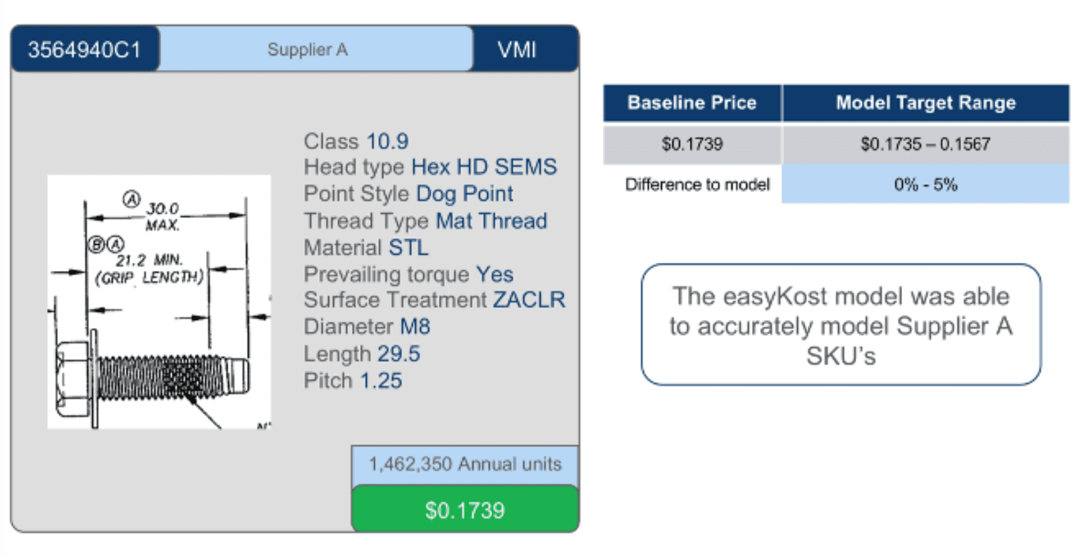Click the Pitch 1.25 attribute
This screenshot has height=556, width=1077.
(353, 381)
